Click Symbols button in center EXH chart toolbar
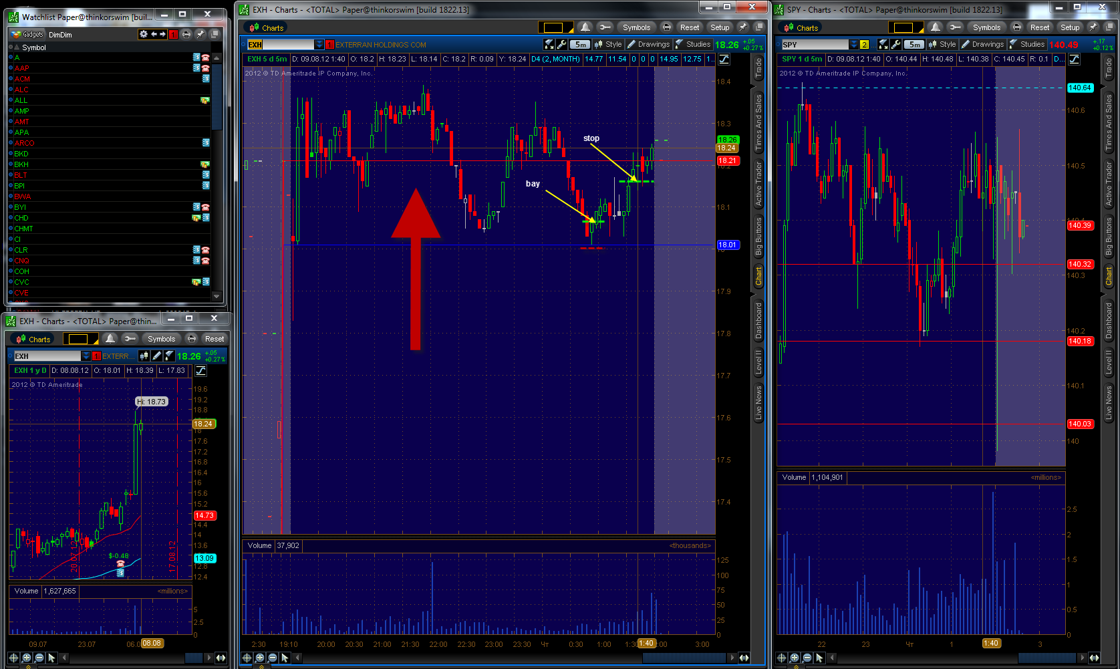The width and height of the screenshot is (1120, 669). click(636, 27)
